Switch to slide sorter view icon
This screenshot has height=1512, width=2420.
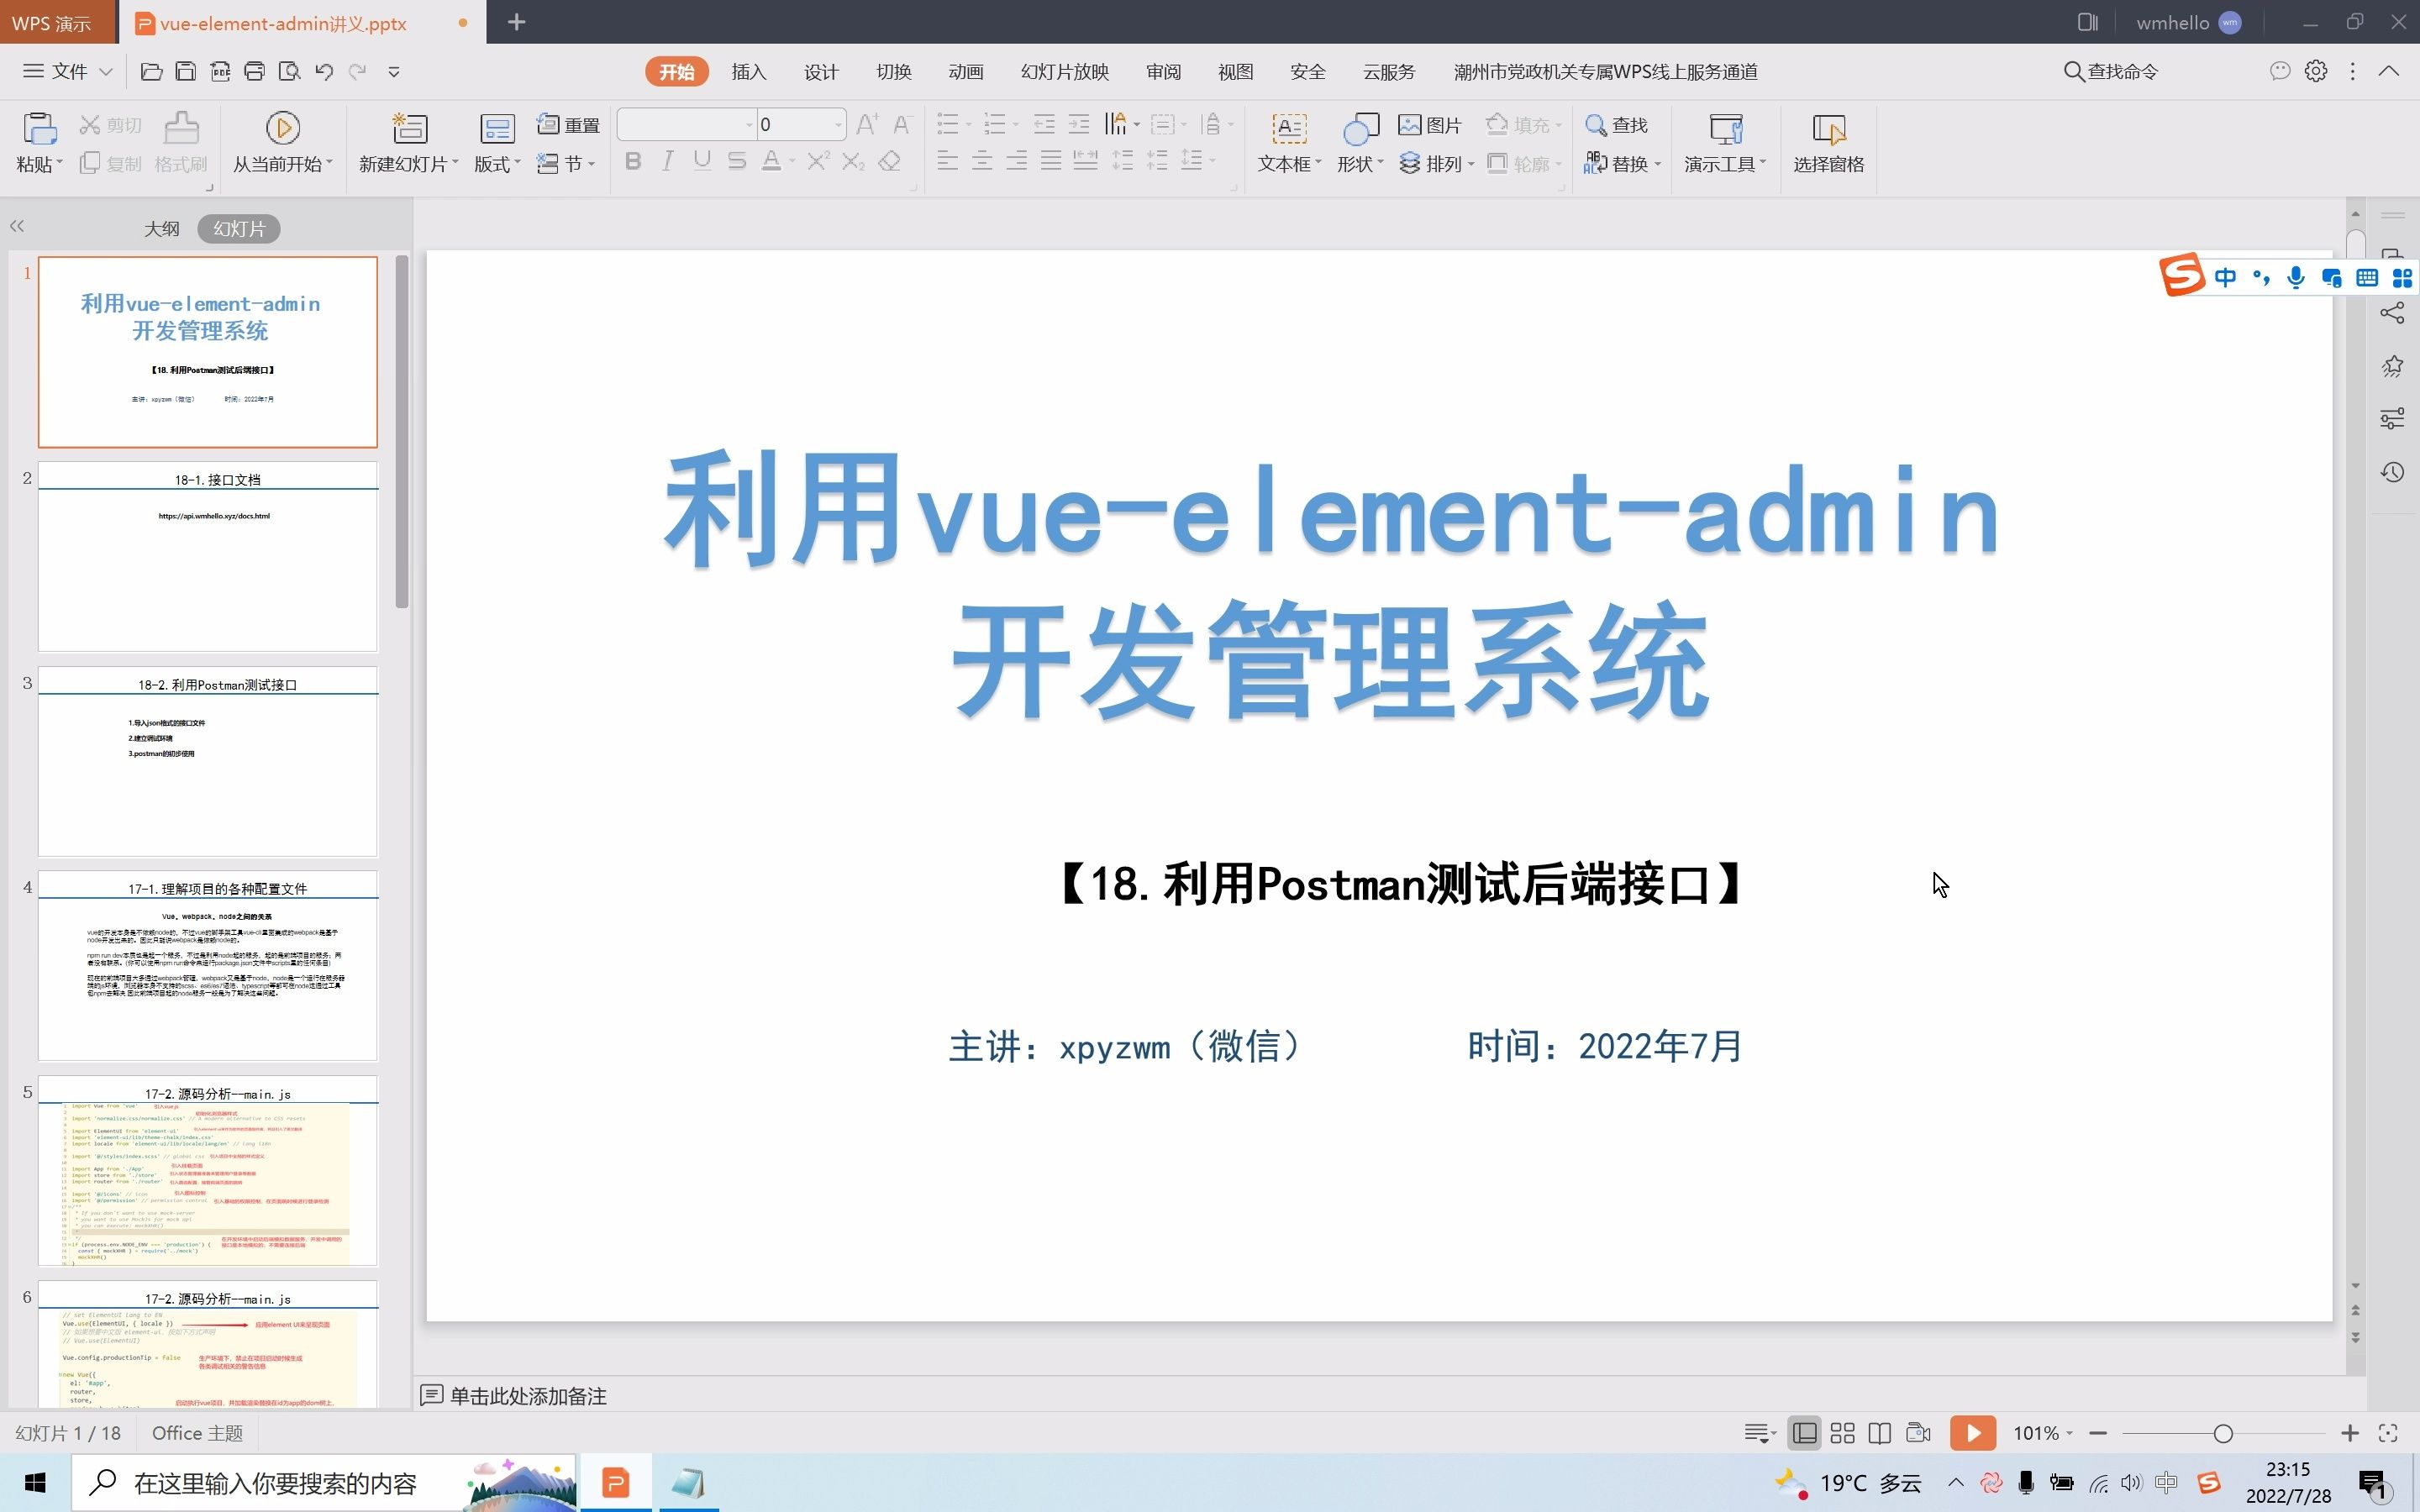click(x=1842, y=1433)
